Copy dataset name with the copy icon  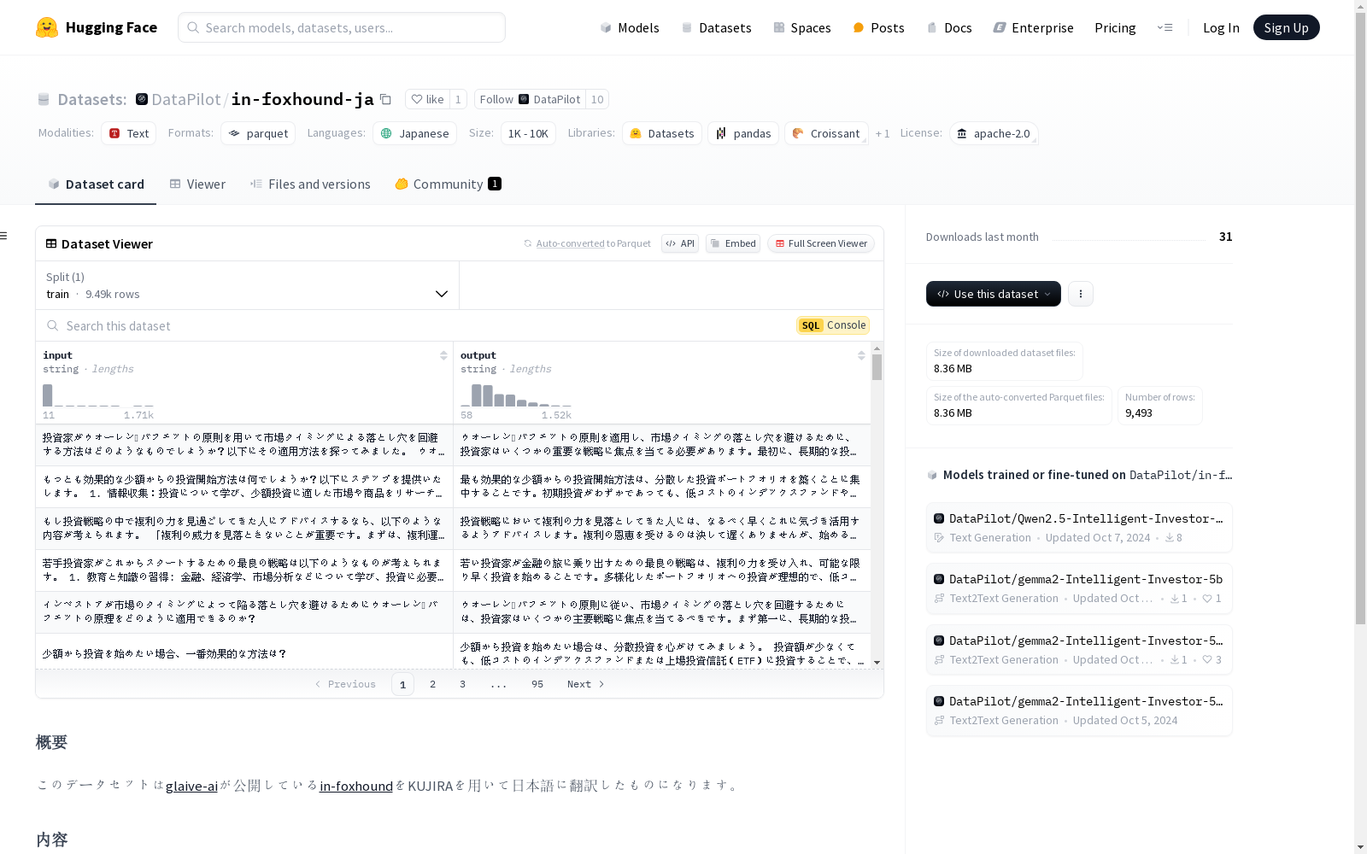click(385, 99)
